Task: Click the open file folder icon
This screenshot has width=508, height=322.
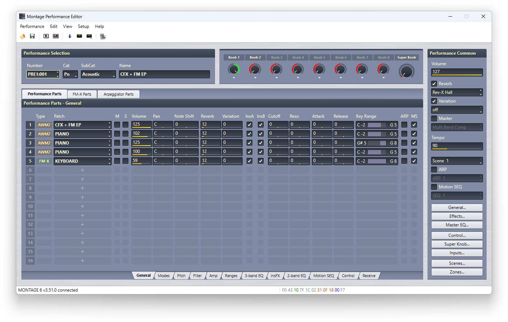Action: [x=22, y=36]
